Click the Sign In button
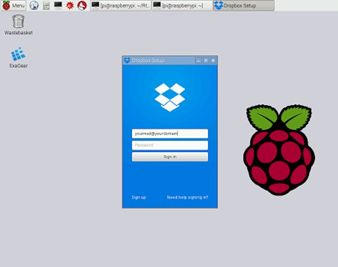The height and width of the screenshot is (267, 338). pyautogui.click(x=170, y=157)
